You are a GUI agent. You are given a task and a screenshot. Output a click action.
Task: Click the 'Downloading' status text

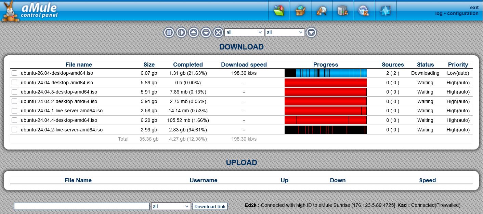pos(425,73)
